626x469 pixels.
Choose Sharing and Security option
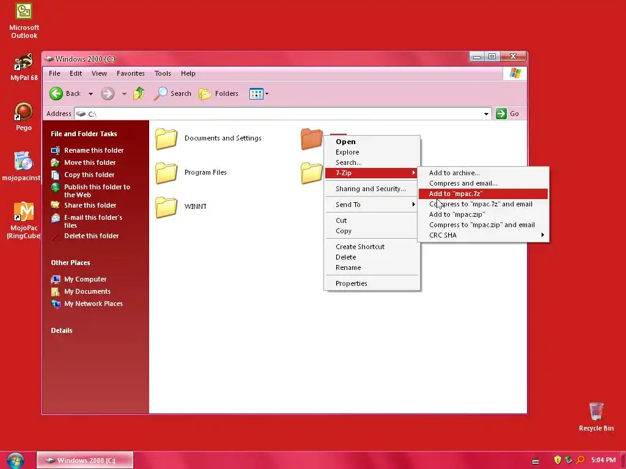point(372,189)
